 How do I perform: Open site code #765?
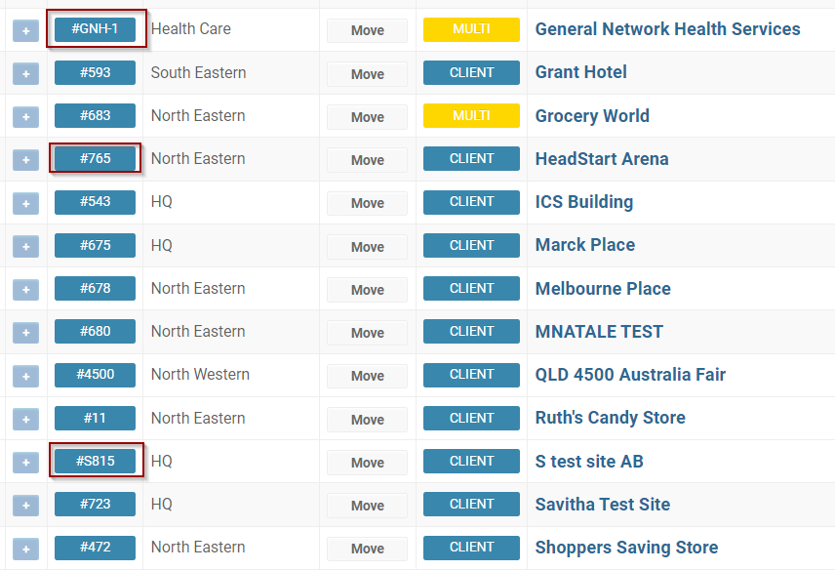95,159
